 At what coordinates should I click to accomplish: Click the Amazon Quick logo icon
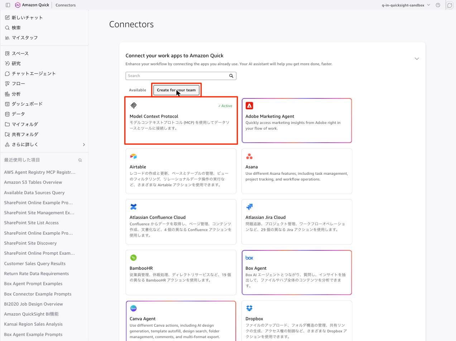(x=18, y=5)
